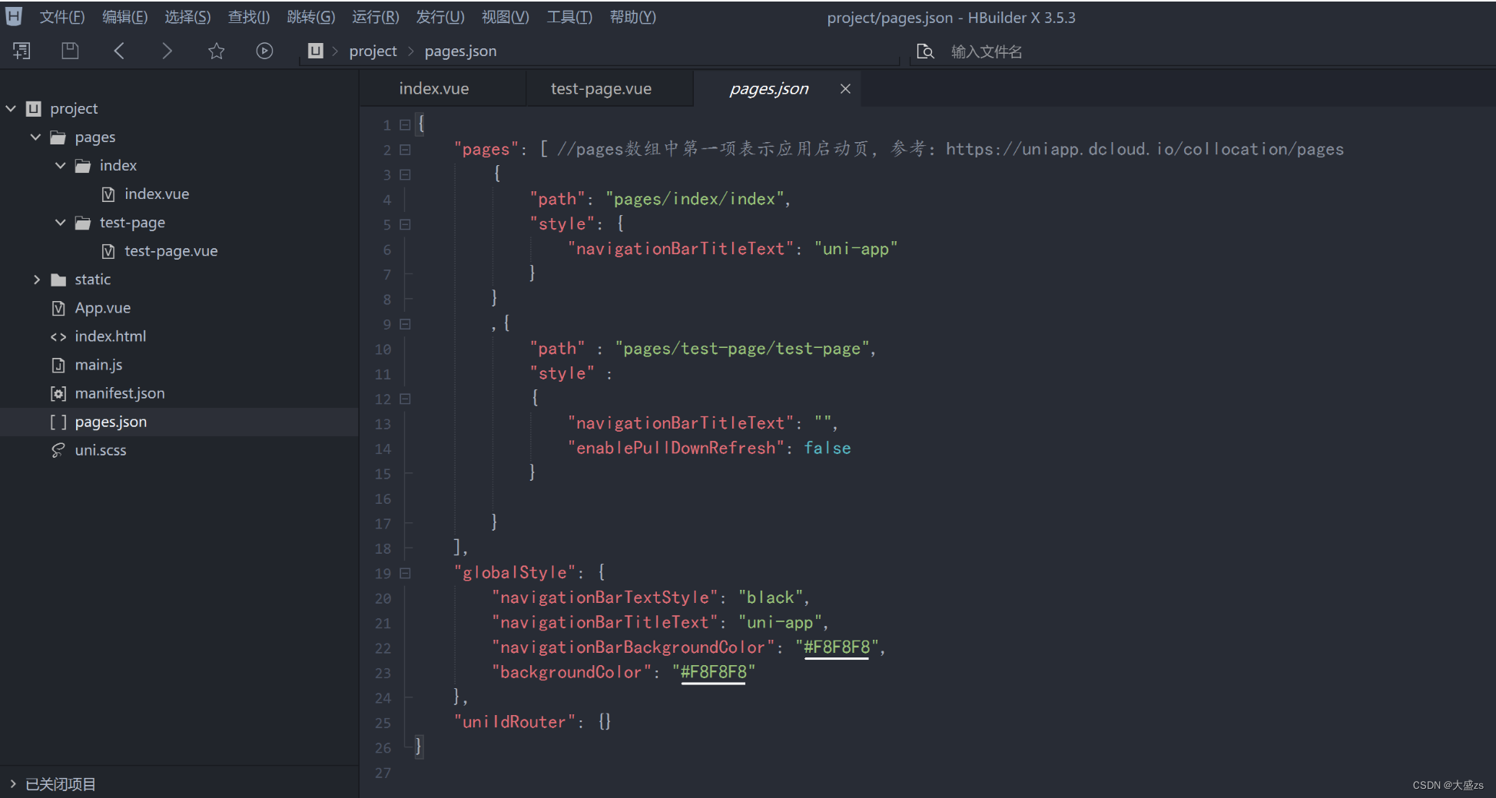This screenshot has height=798, width=1496.
Task: Click the project icon in breadcrumb
Action: pyautogui.click(x=315, y=51)
